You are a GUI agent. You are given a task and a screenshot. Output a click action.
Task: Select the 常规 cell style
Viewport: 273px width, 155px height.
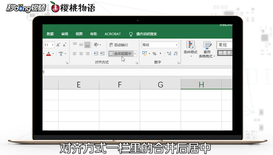point(225,45)
